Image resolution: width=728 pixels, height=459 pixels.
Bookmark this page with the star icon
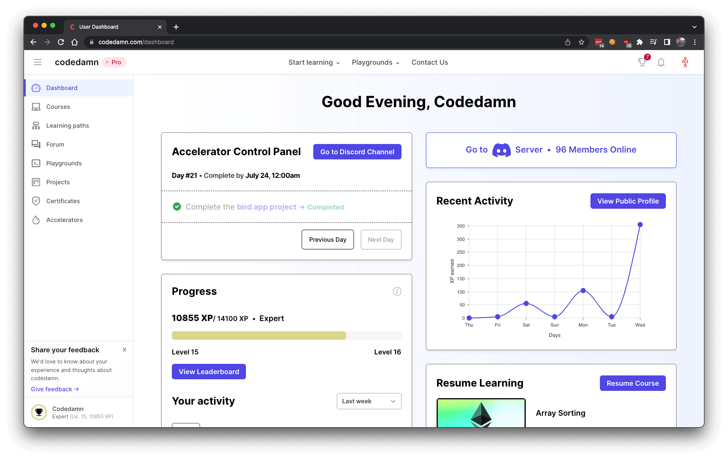(581, 42)
